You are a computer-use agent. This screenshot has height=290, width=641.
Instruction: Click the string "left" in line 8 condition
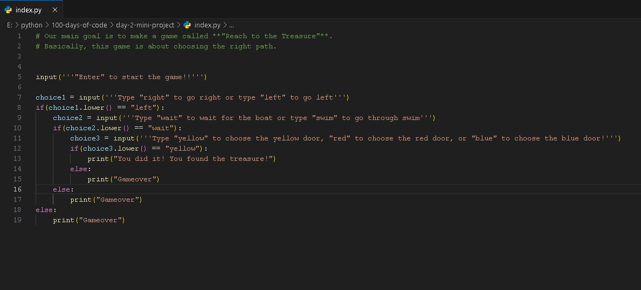tap(144, 108)
